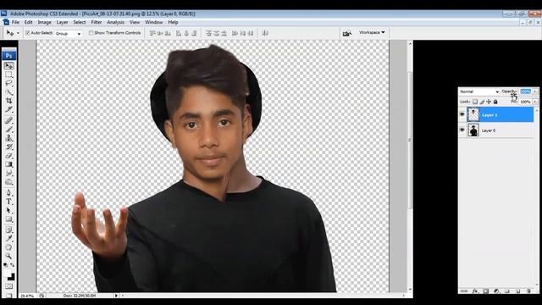Open the Image menu
This screenshot has width=542, height=305.
tap(44, 22)
